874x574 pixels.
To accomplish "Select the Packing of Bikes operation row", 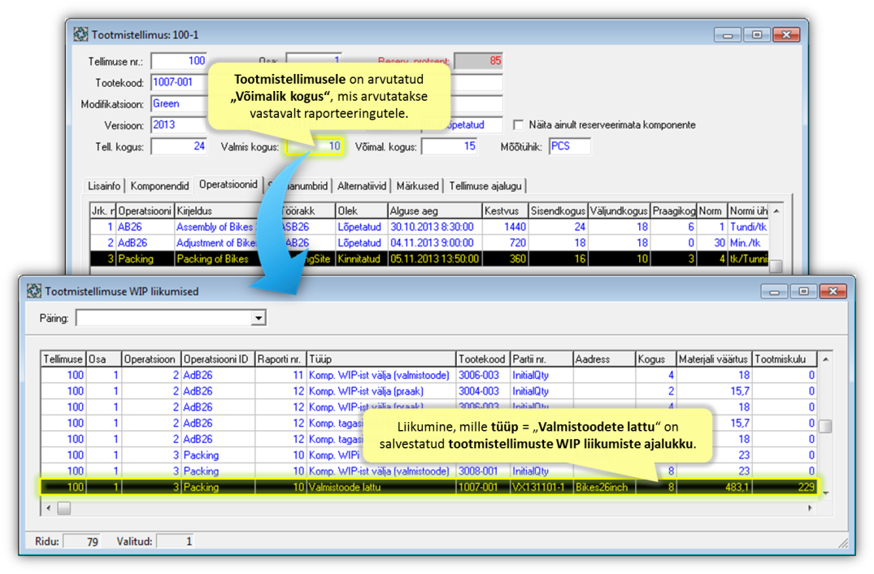I will [x=429, y=259].
